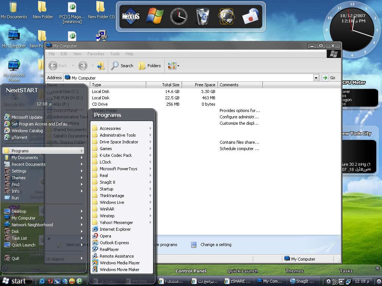Open the Quick Launch shelf tab

point(242,271)
